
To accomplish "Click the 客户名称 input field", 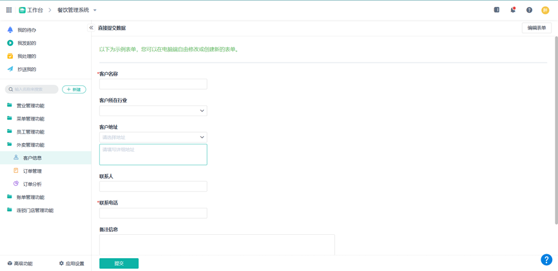I will click(153, 84).
